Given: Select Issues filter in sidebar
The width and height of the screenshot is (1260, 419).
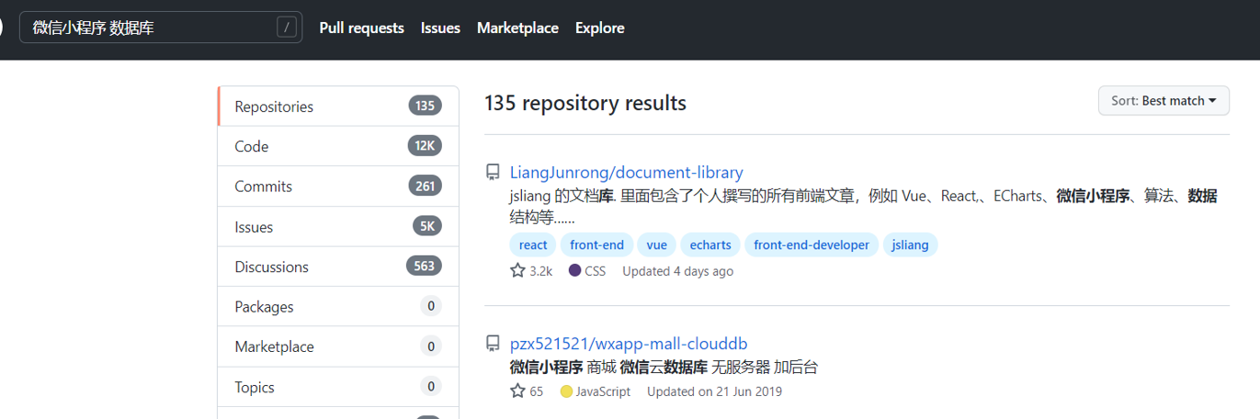Looking at the screenshot, I should pyautogui.click(x=338, y=227).
